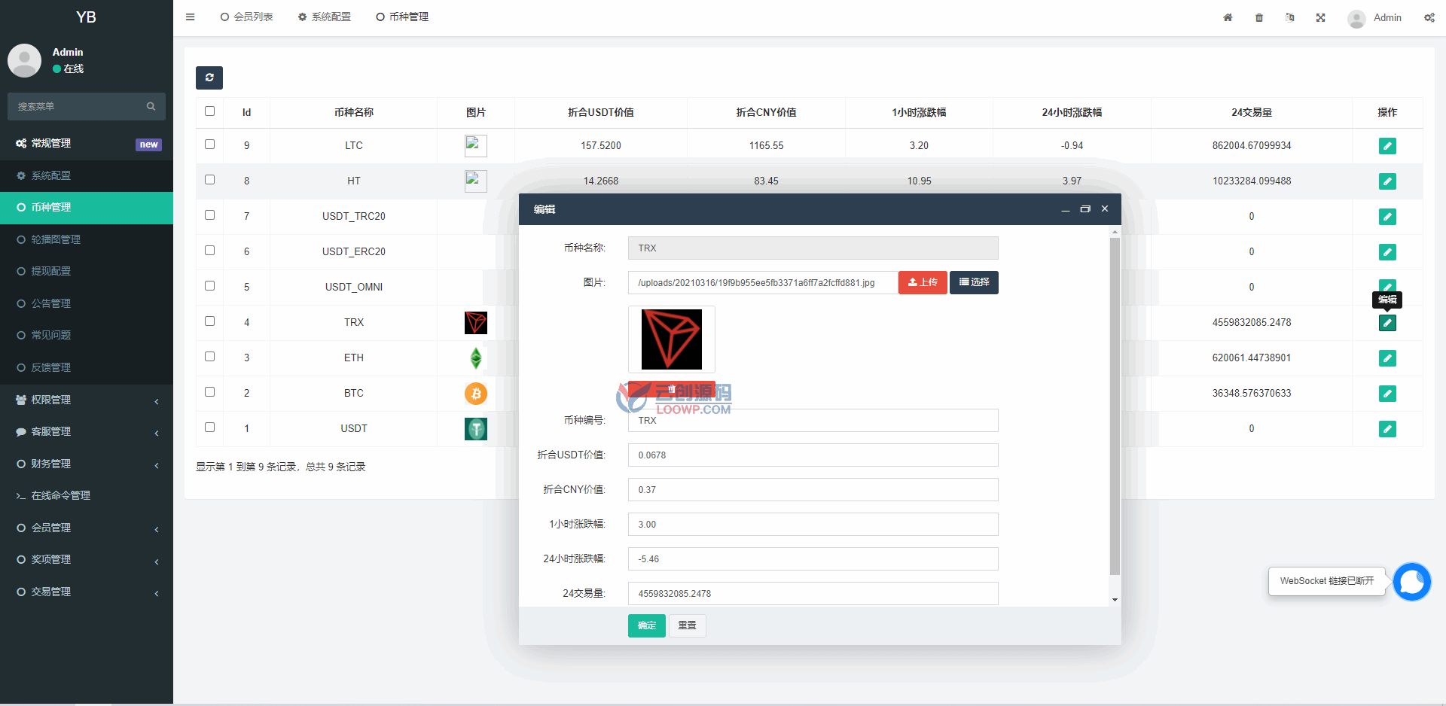Switch to the 币种管理 tab

pyautogui.click(x=402, y=17)
